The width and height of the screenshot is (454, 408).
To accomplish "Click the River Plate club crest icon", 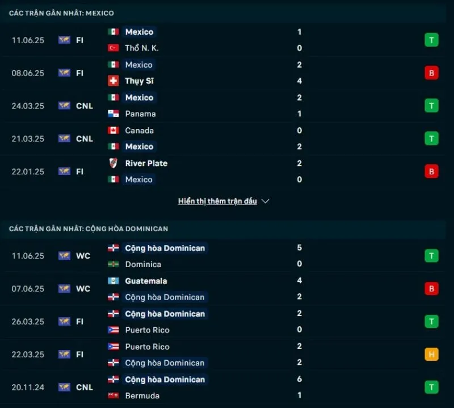I will coord(113,163).
